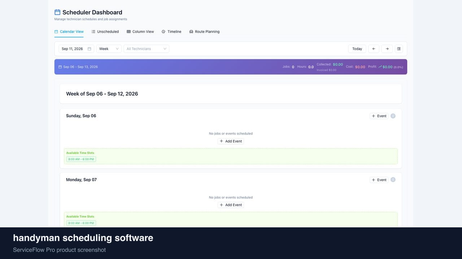This screenshot has width=462, height=259.
Task: Toggle the list layout icon button
Action: point(399,49)
